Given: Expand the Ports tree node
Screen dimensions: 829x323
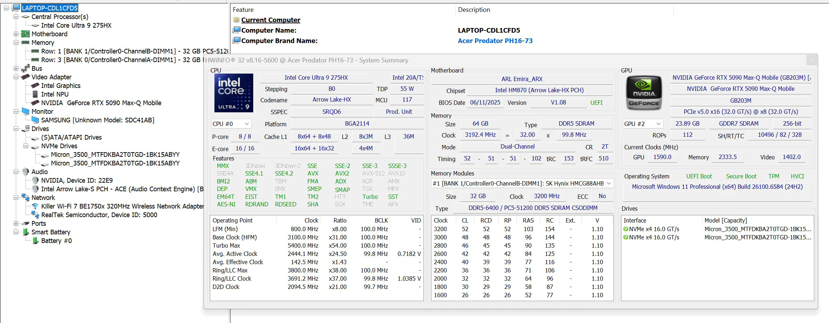Looking at the screenshot, I should pyautogui.click(x=16, y=223).
